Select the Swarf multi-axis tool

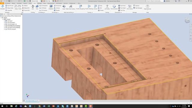64,7
